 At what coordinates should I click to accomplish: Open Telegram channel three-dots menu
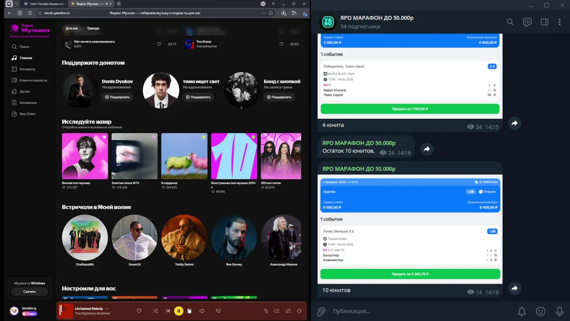pyautogui.click(x=560, y=22)
